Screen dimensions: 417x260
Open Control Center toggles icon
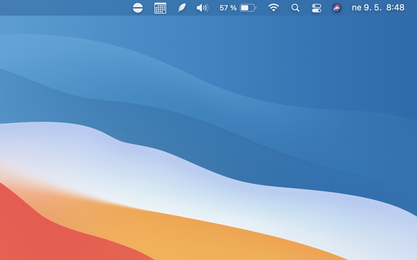[316, 8]
